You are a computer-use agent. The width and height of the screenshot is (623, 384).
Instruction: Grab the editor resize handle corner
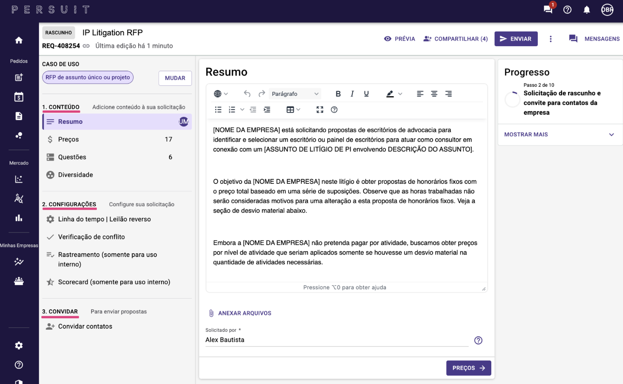[483, 289]
